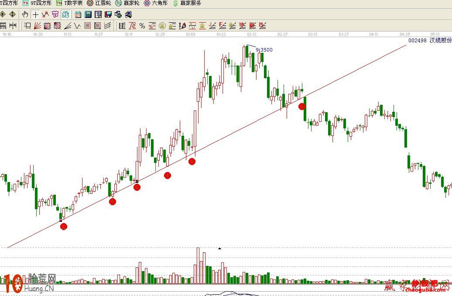The image size is (452, 296).
Task: Click the 9.3500 peak price label
Action: tap(264, 50)
